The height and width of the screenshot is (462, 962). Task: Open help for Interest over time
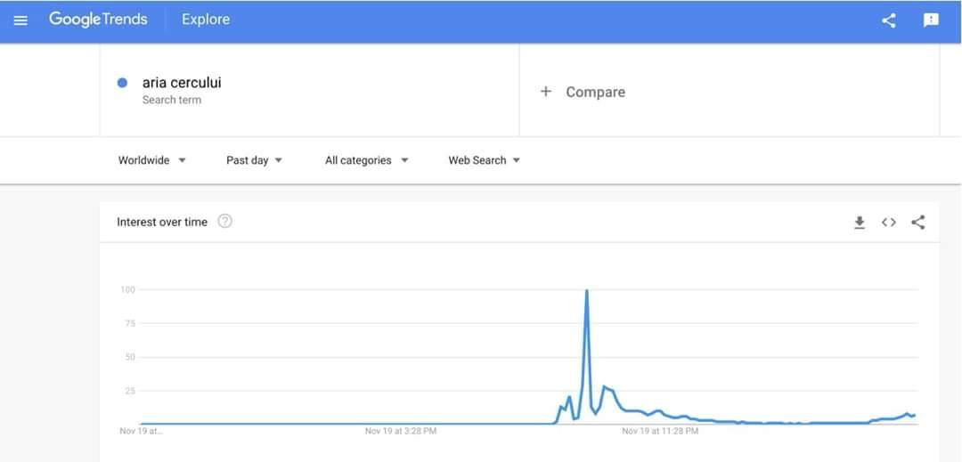coord(225,222)
